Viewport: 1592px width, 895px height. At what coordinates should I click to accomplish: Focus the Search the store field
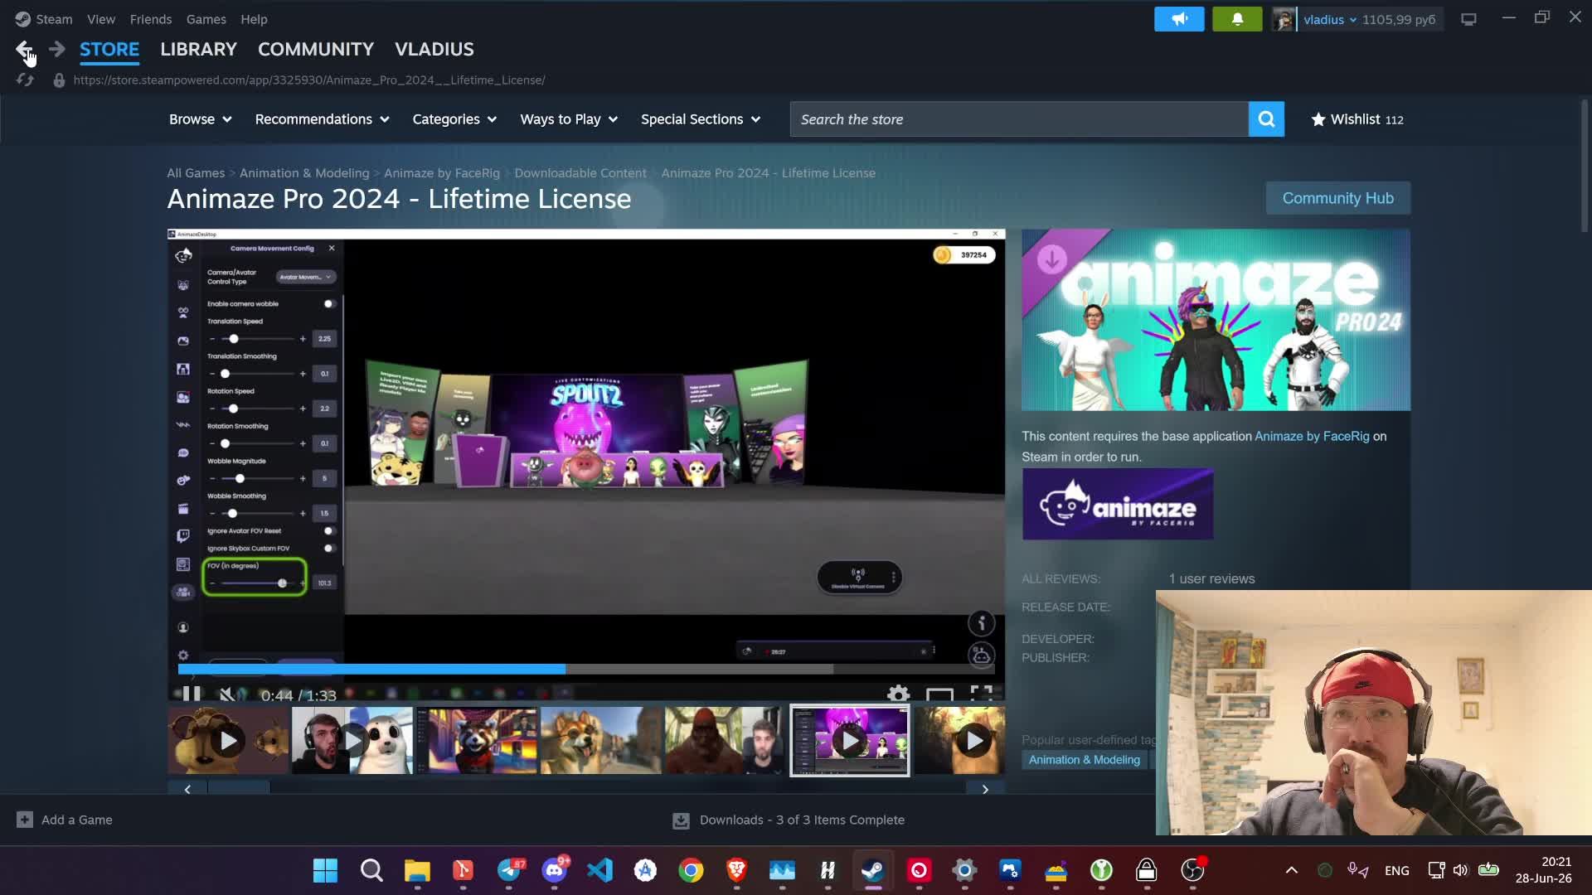pos(1019,119)
